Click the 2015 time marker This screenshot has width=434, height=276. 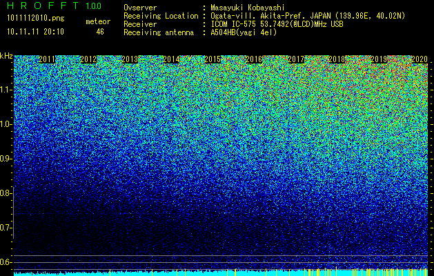click(213, 59)
